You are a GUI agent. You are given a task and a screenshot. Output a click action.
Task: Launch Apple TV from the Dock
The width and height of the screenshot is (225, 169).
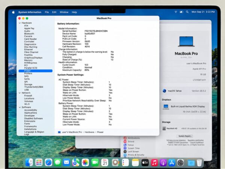145,163
